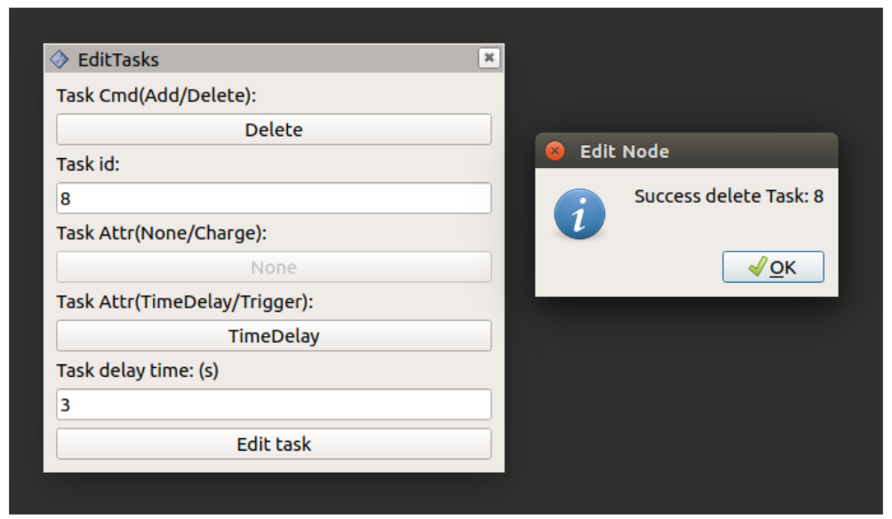Screen dimensions: 892x519
Task: Click the 'Task Attr(None/Charge):' label
Action: 162,233
